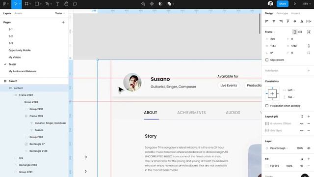Image resolution: width=314 pixels, height=177 pixels.
Task: Click Align left icon
Action: (x=267, y=21)
